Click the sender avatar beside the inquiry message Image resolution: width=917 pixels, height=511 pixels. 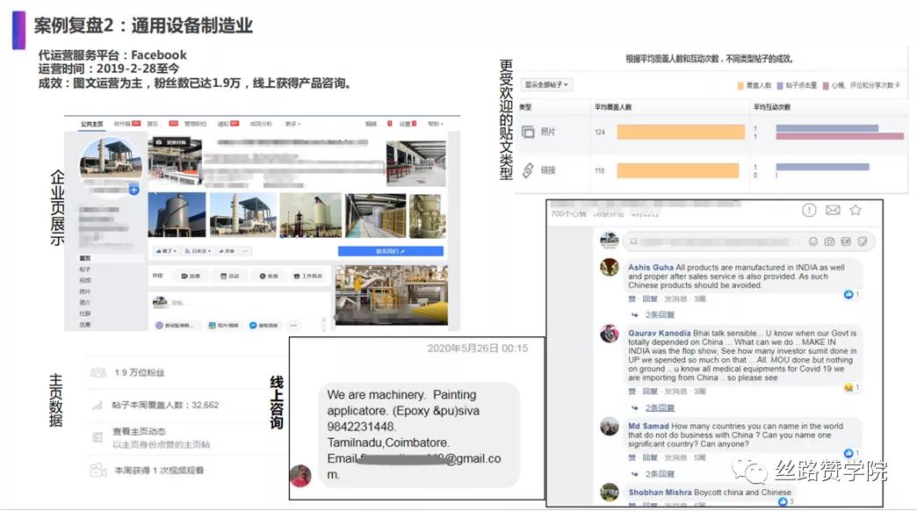[x=300, y=475]
